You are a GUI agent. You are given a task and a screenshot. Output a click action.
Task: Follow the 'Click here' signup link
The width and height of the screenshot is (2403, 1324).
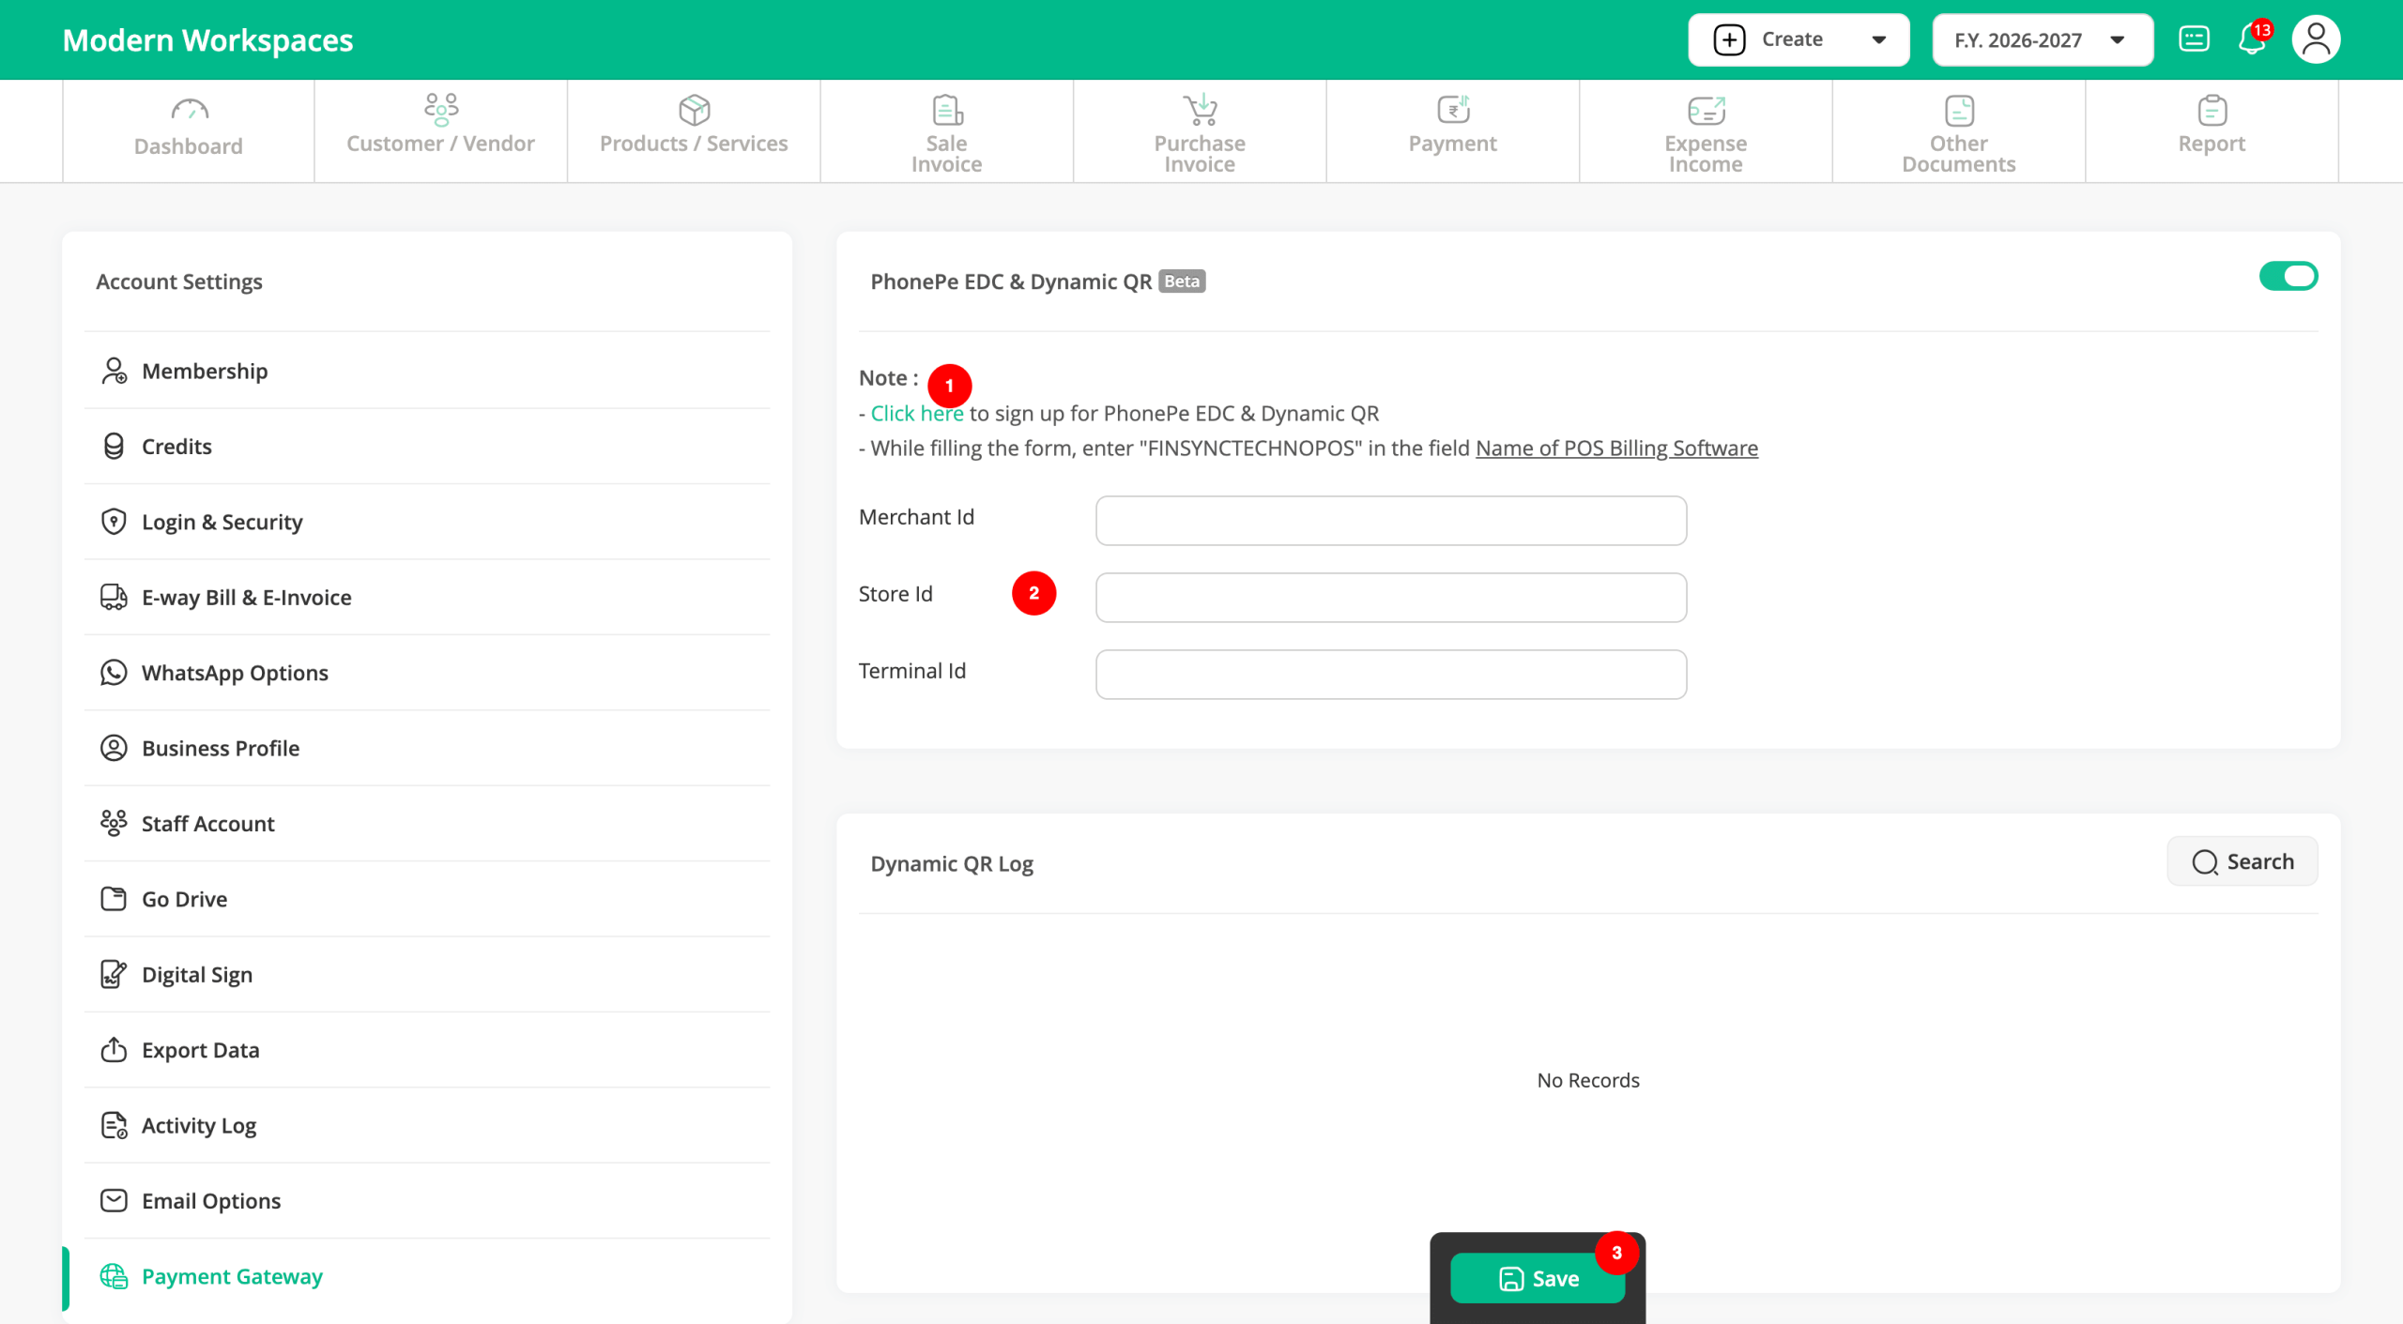pyautogui.click(x=916, y=413)
